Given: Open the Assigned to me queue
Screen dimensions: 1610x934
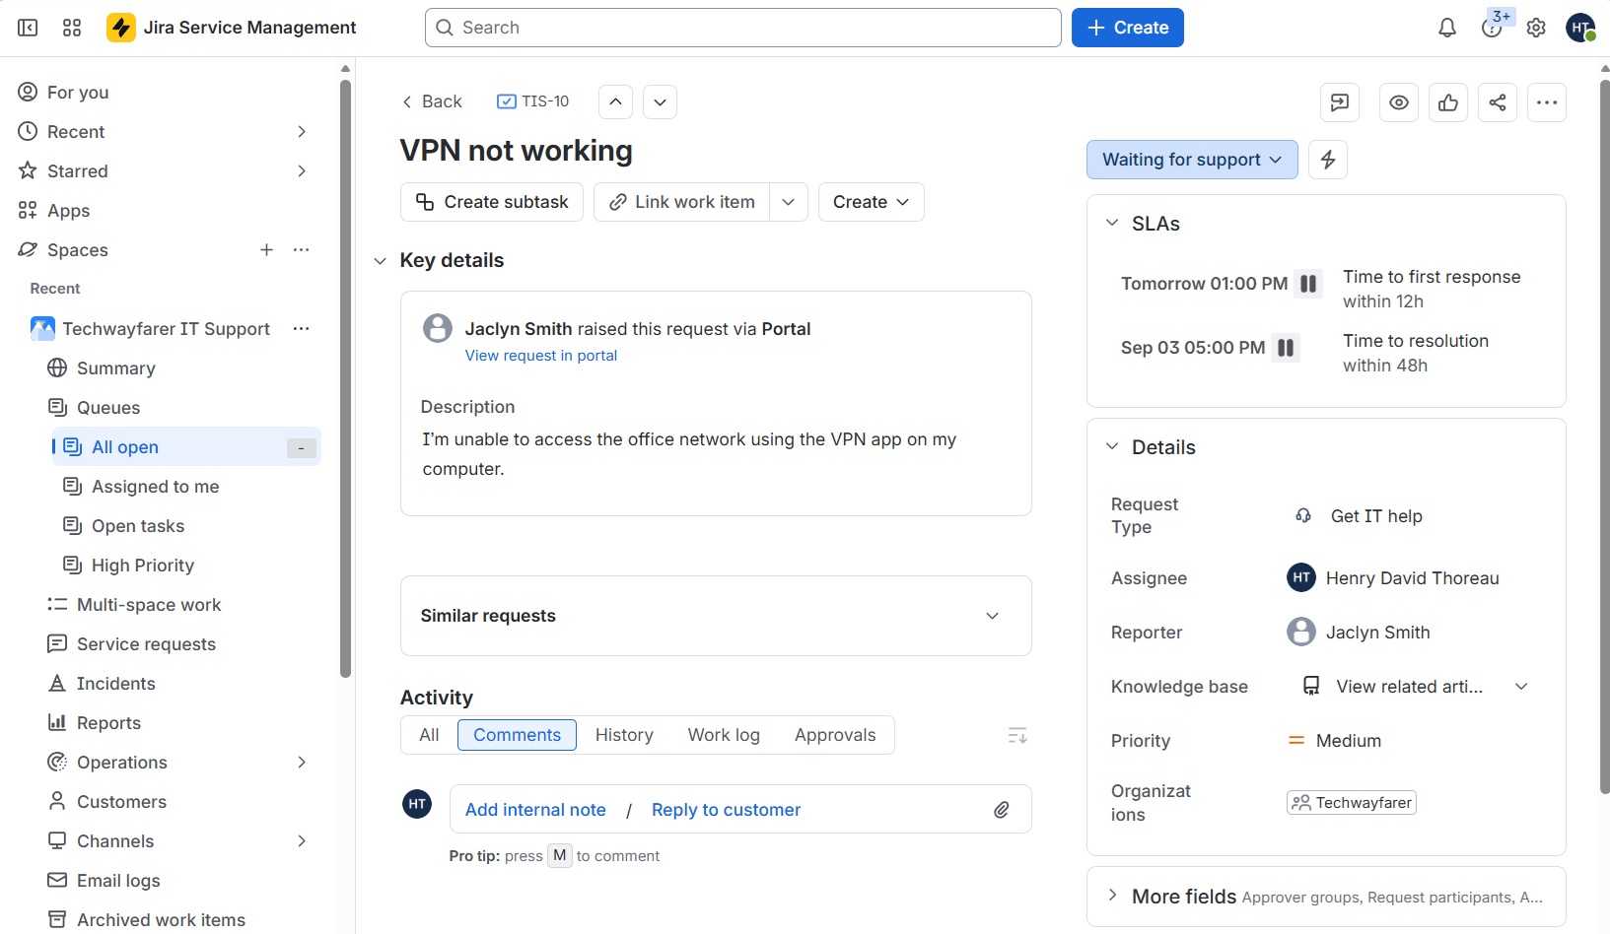Looking at the screenshot, I should [186, 486].
